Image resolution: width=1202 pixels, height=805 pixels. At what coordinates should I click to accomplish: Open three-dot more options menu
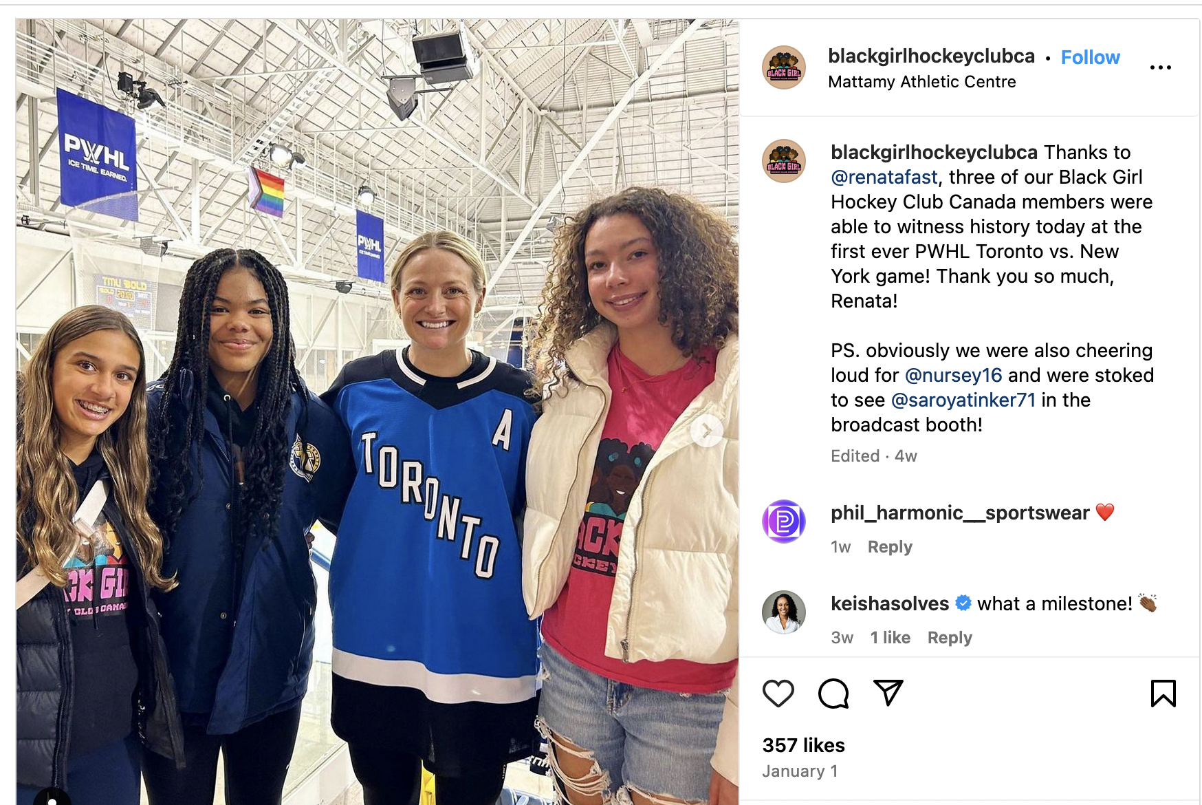click(1161, 67)
